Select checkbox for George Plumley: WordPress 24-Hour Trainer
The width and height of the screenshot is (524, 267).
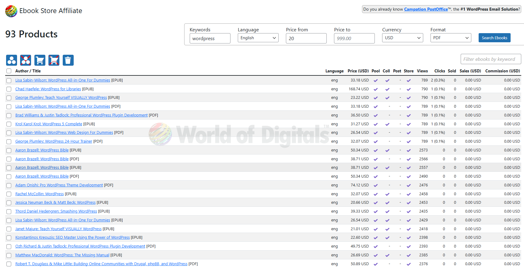pyautogui.click(x=9, y=142)
